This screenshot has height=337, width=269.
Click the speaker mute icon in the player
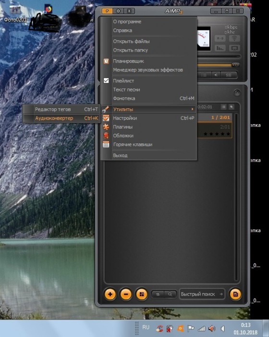pyautogui.click(x=216, y=75)
